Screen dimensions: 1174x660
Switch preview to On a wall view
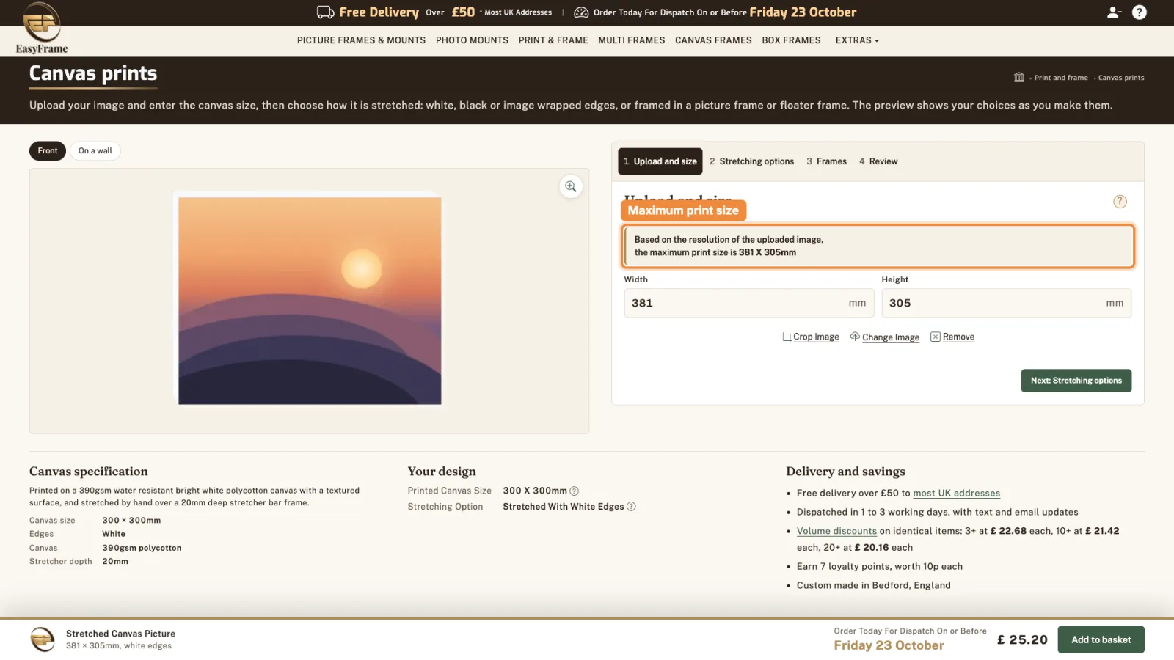pyautogui.click(x=95, y=151)
